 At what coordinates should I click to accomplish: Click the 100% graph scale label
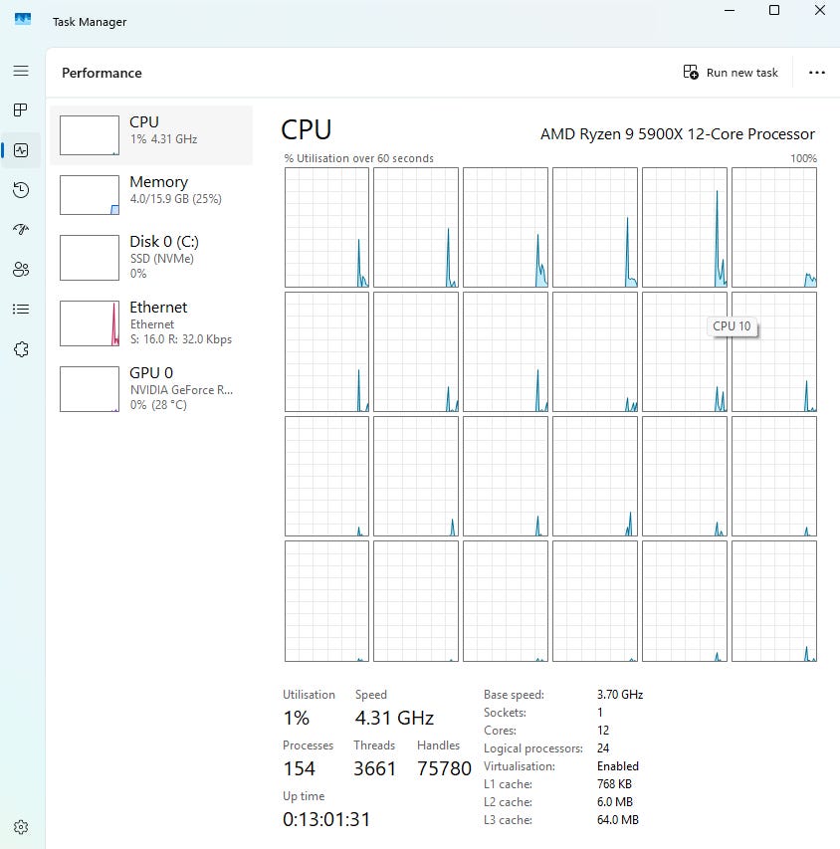[x=804, y=158]
